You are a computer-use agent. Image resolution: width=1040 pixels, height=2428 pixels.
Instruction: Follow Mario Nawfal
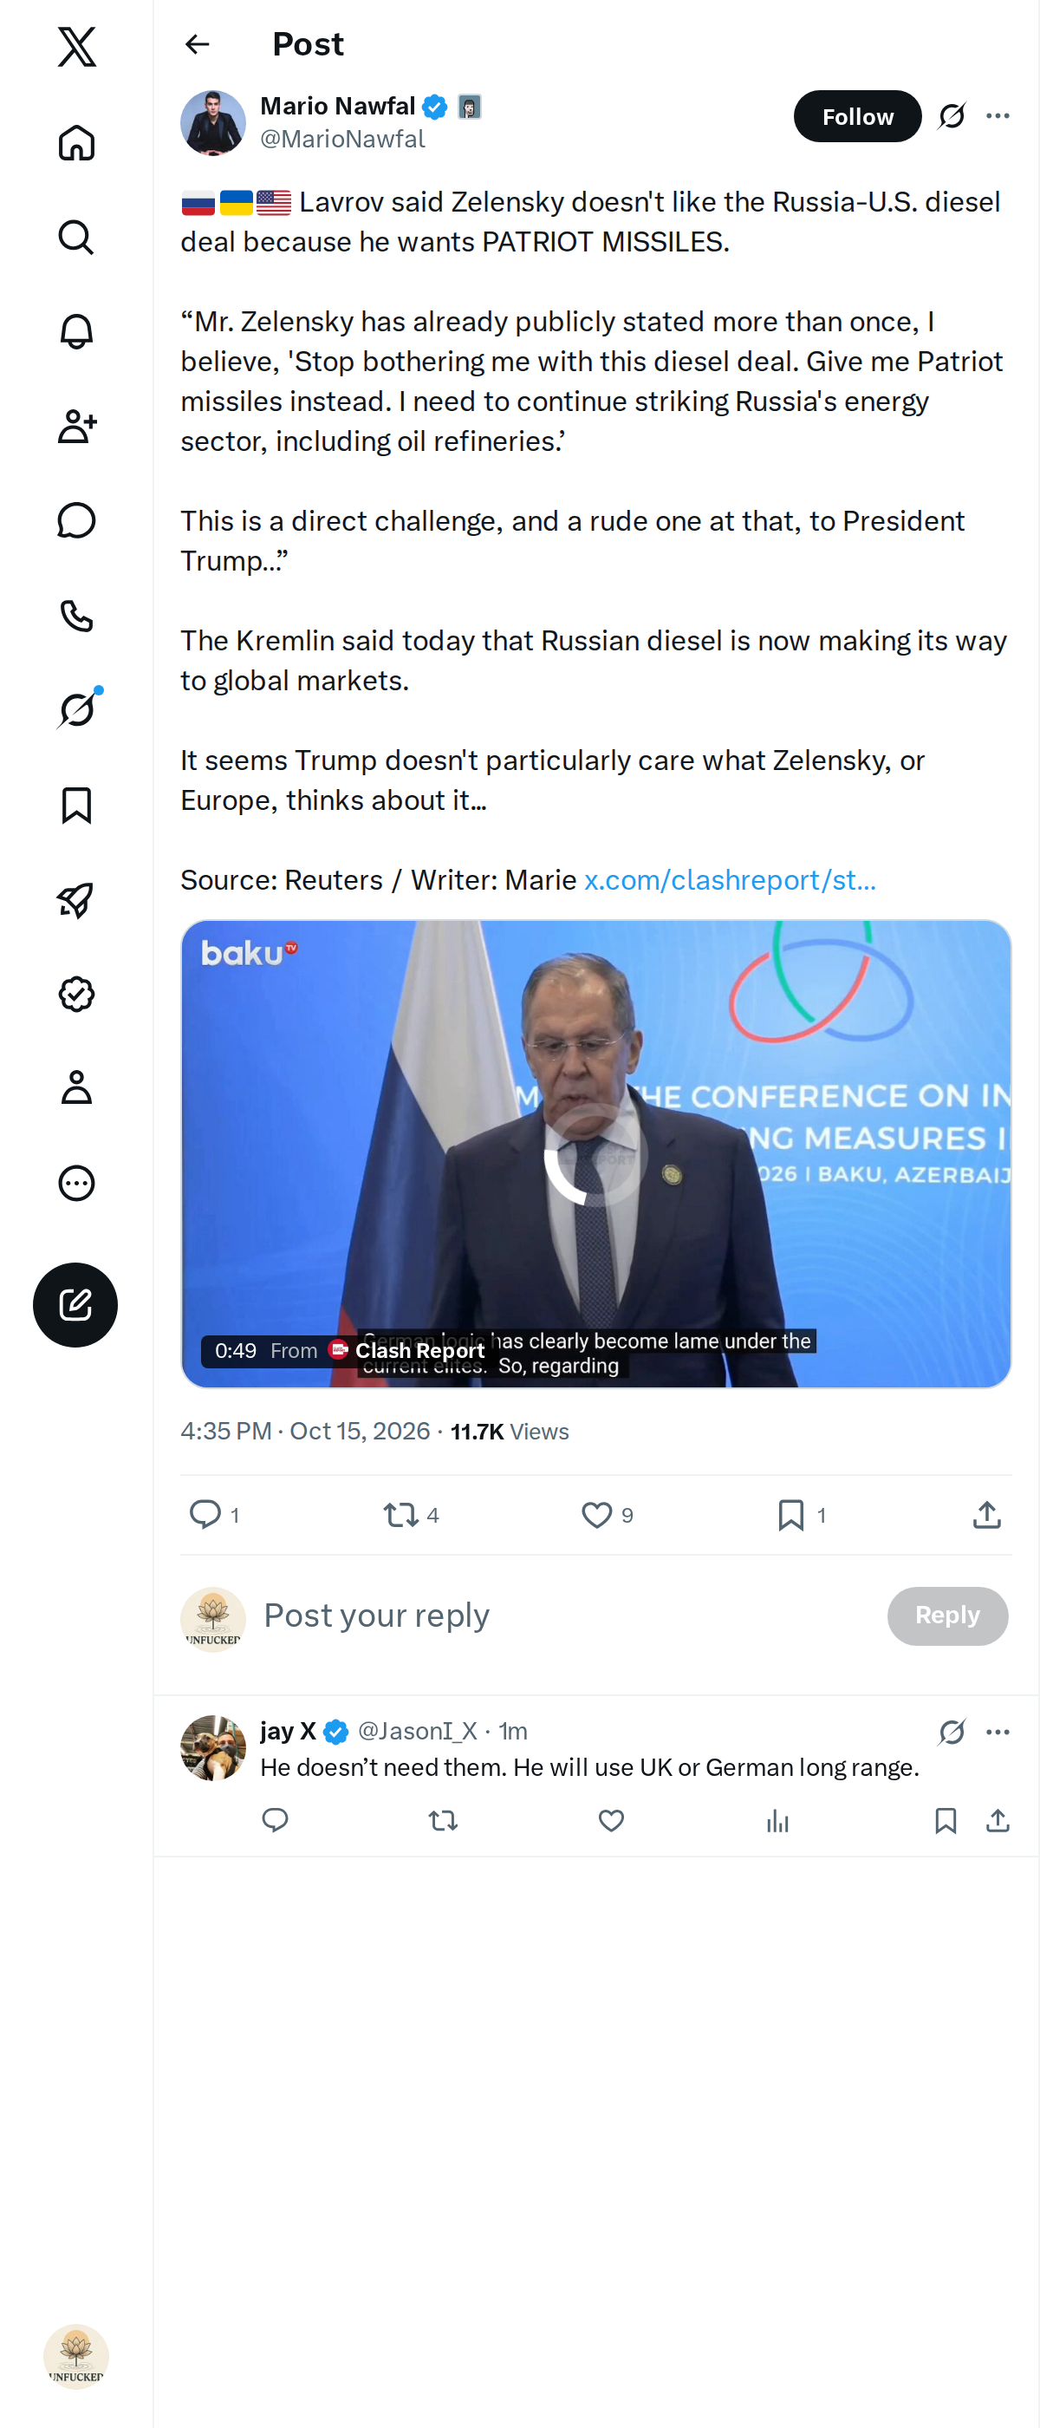tap(857, 116)
